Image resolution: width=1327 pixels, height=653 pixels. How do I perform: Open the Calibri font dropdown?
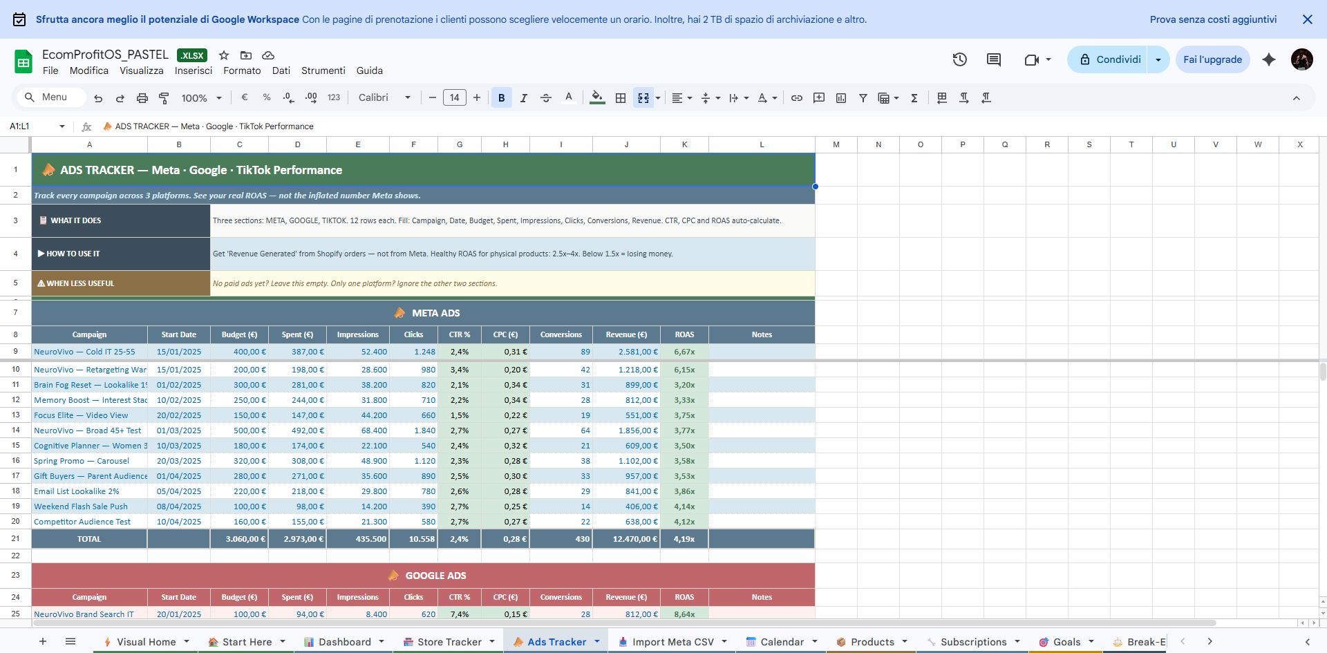pos(384,97)
